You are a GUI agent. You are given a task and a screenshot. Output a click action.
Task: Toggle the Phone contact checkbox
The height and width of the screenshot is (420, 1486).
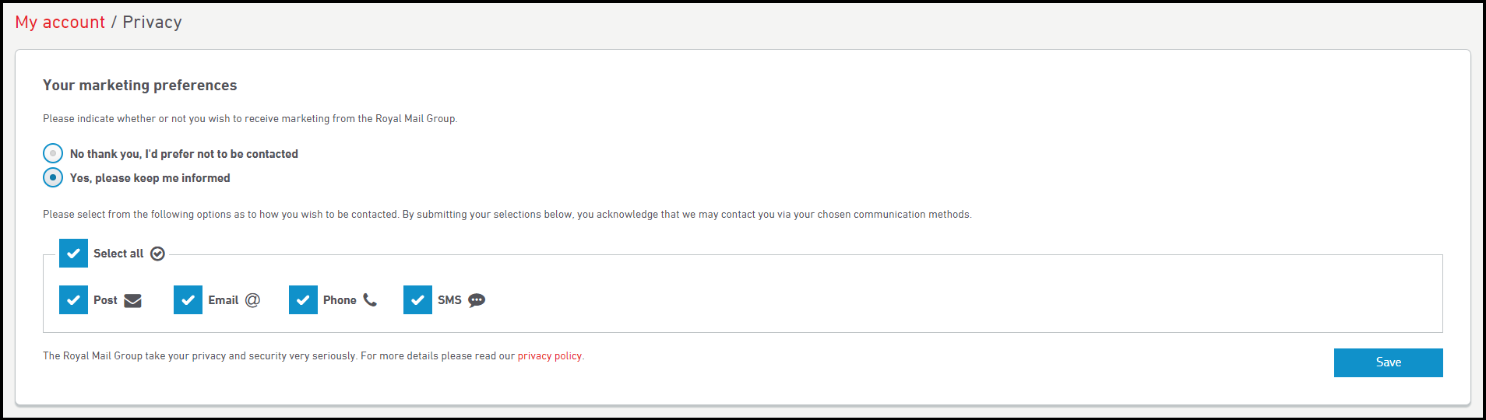(303, 300)
